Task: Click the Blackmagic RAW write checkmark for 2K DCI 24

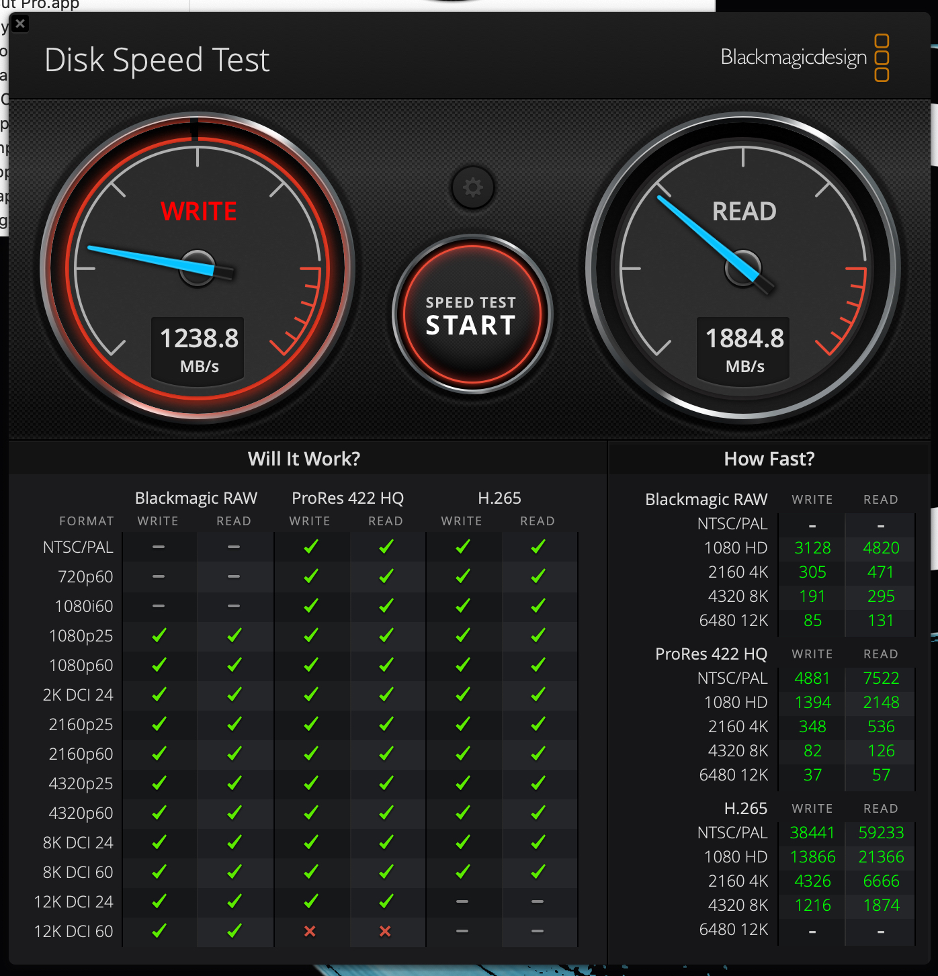Action: (159, 695)
